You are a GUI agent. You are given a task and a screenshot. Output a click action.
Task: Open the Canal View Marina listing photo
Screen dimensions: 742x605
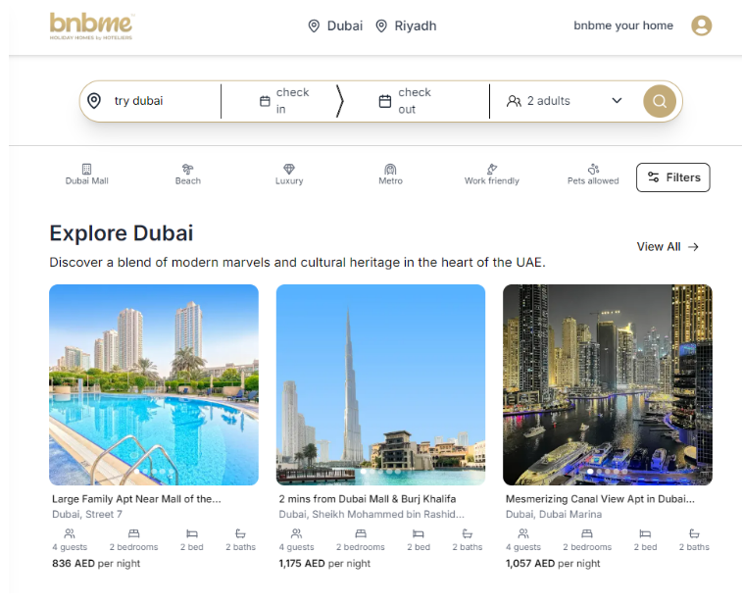pyautogui.click(x=607, y=384)
